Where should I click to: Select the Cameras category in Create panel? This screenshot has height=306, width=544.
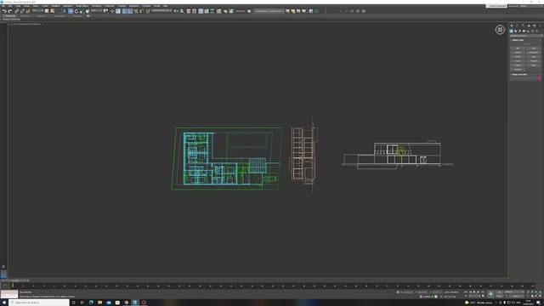click(x=524, y=31)
